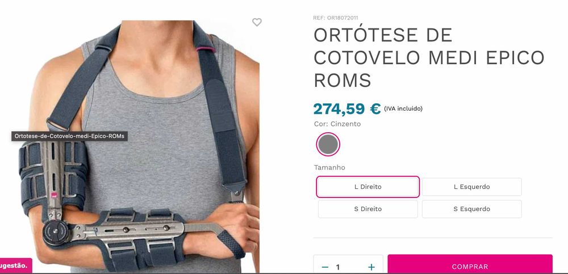
Task: Open the pink Sugestão tab
Action: [16, 265]
